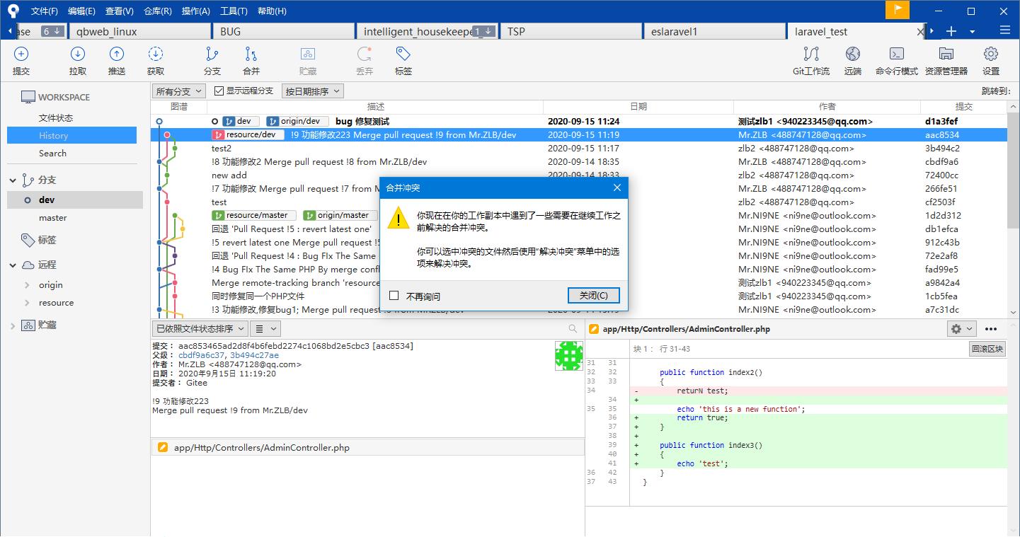This screenshot has width=1020, height=537.
Task: Expand the origin remote tree item
Action: click(27, 285)
